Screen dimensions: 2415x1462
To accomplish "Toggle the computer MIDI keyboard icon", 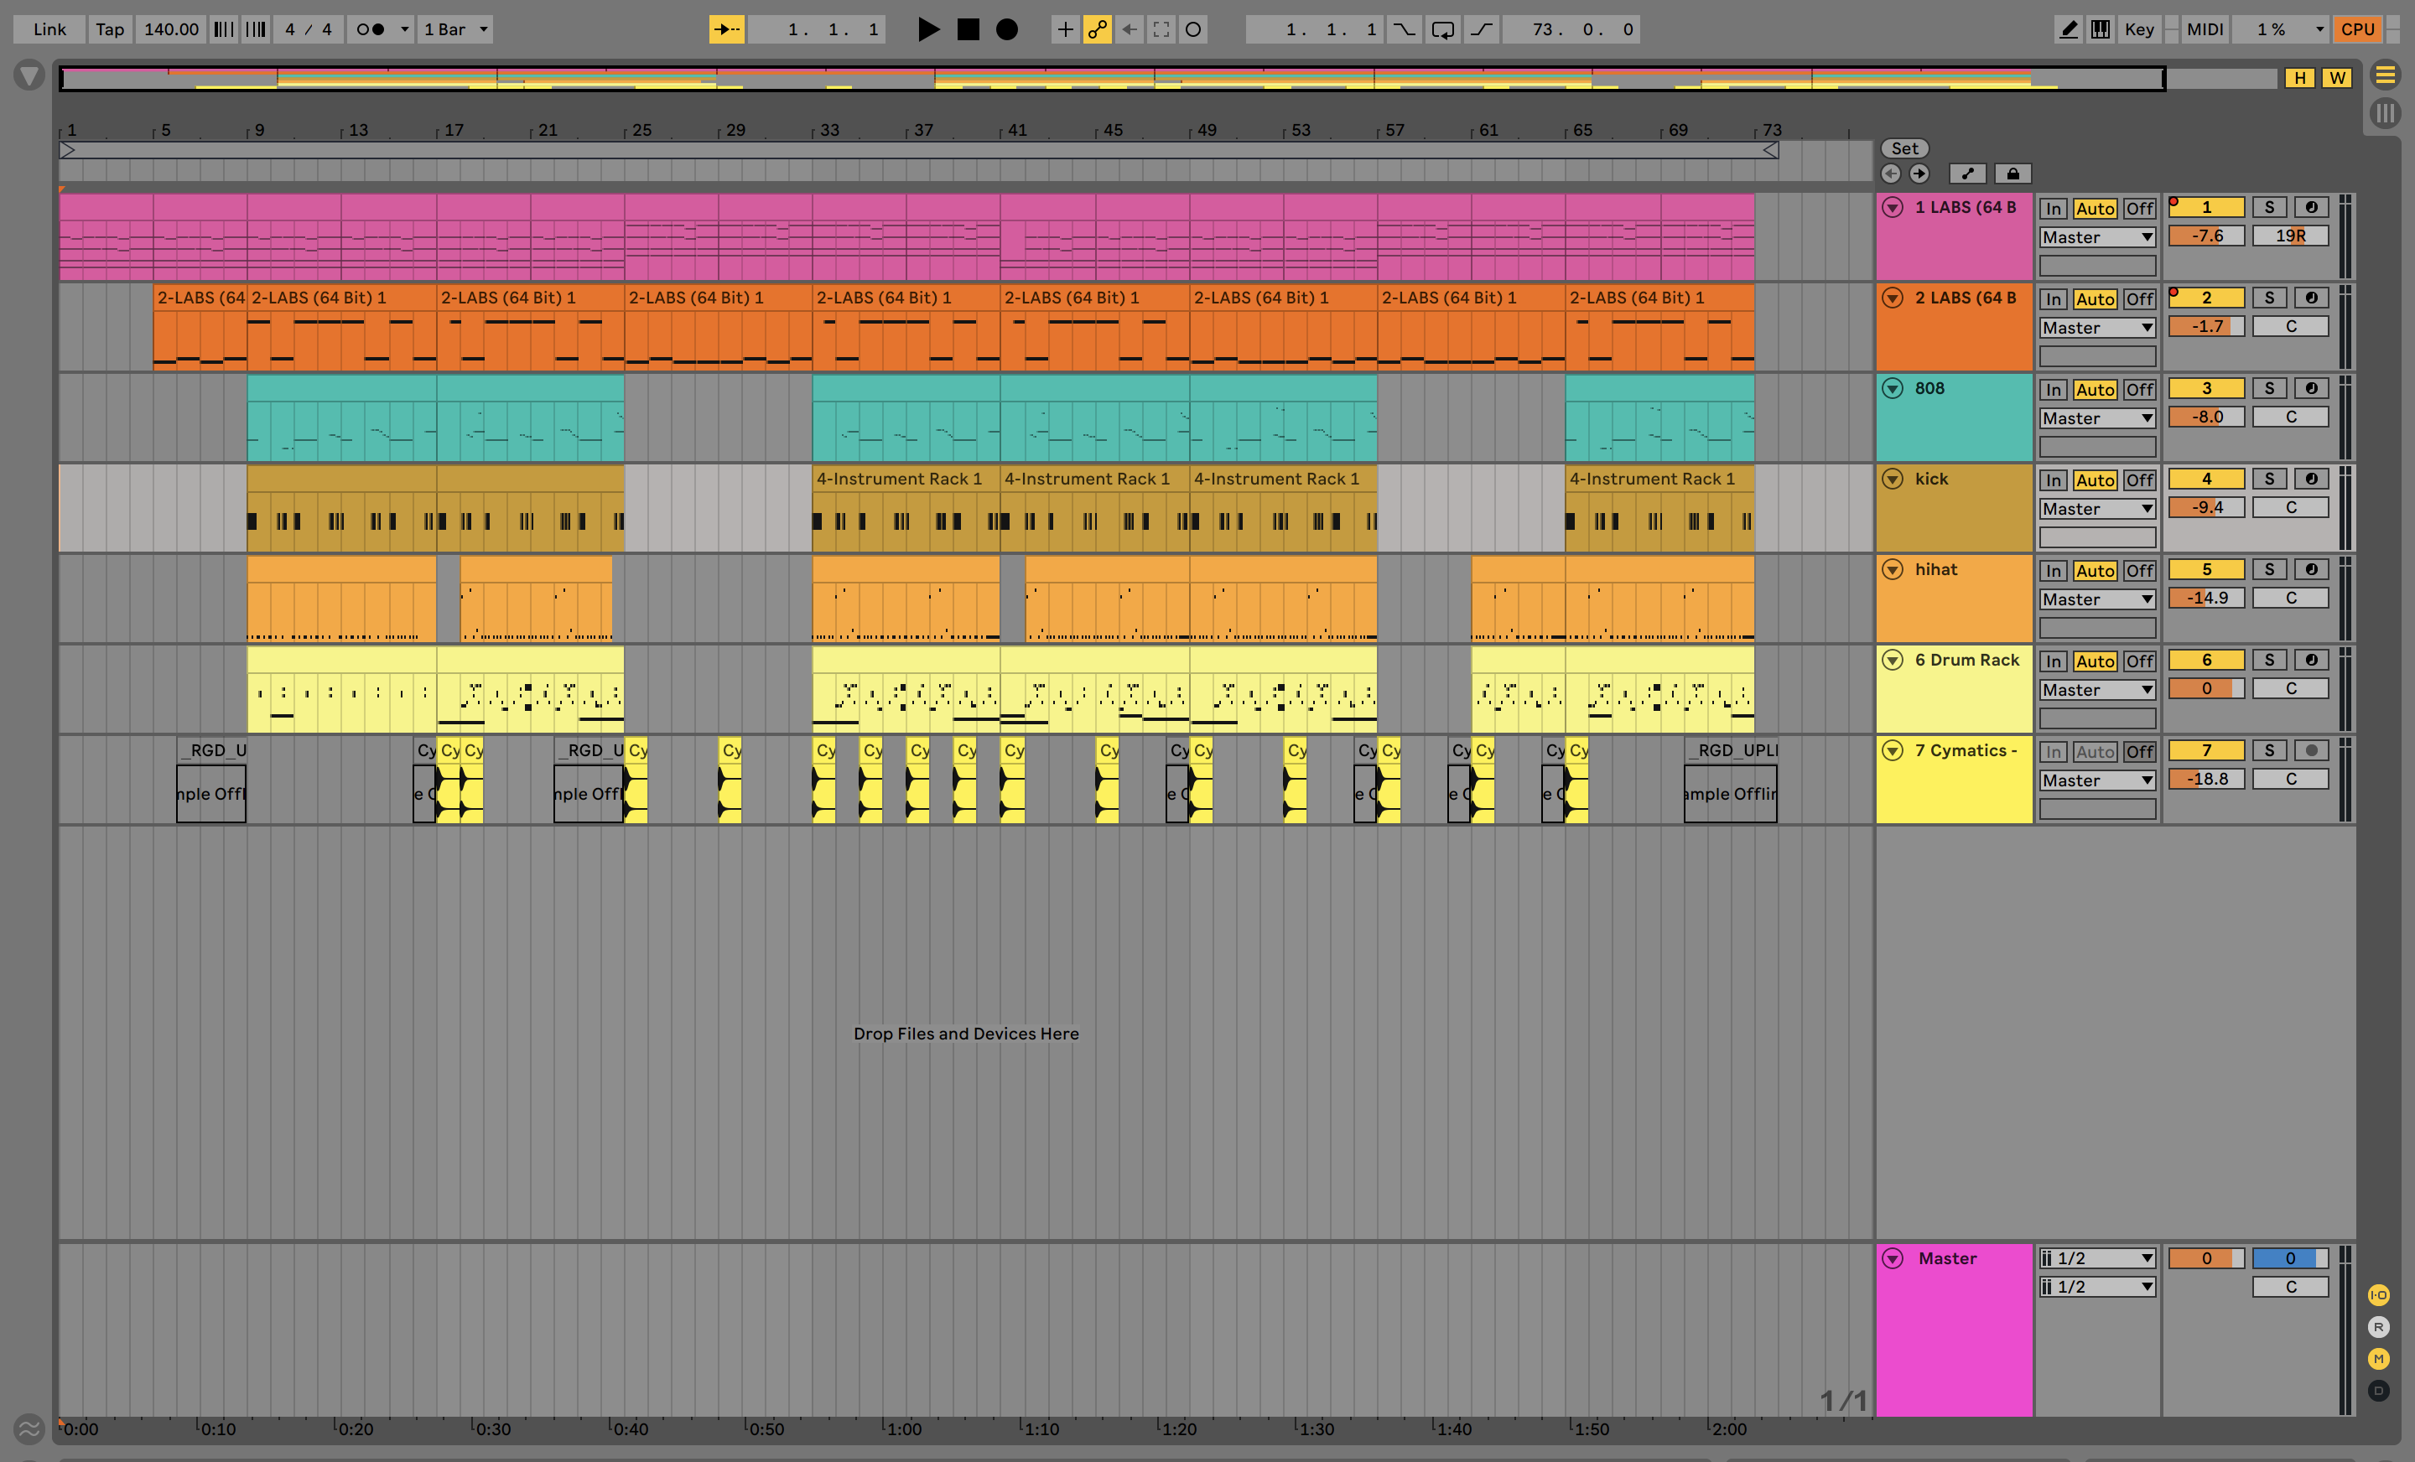I will [x=2100, y=29].
